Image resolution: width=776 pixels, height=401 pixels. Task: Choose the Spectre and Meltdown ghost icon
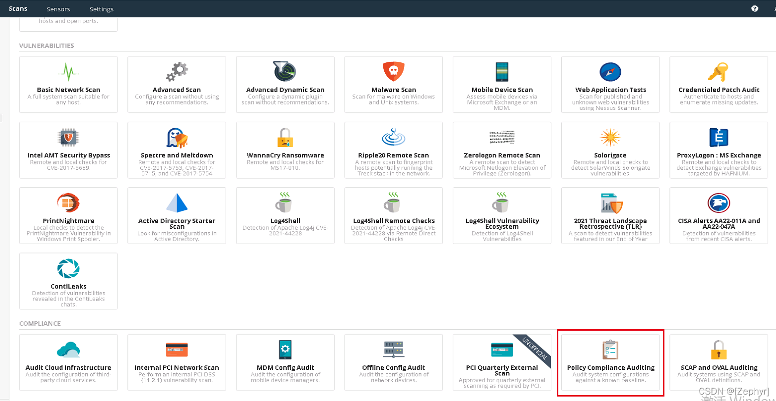177,138
